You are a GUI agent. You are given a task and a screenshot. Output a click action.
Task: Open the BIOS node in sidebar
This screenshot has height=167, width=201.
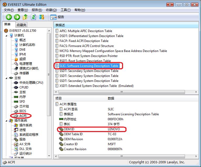click(23, 111)
